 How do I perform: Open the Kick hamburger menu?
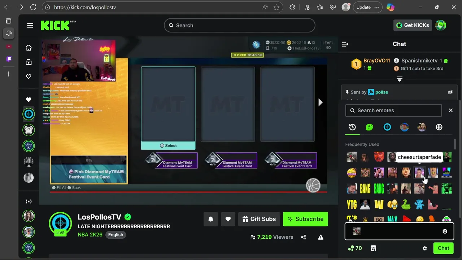coord(30,25)
